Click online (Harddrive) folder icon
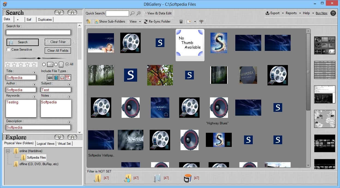The width and height of the screenshot is (340, 188). [16, 151]
